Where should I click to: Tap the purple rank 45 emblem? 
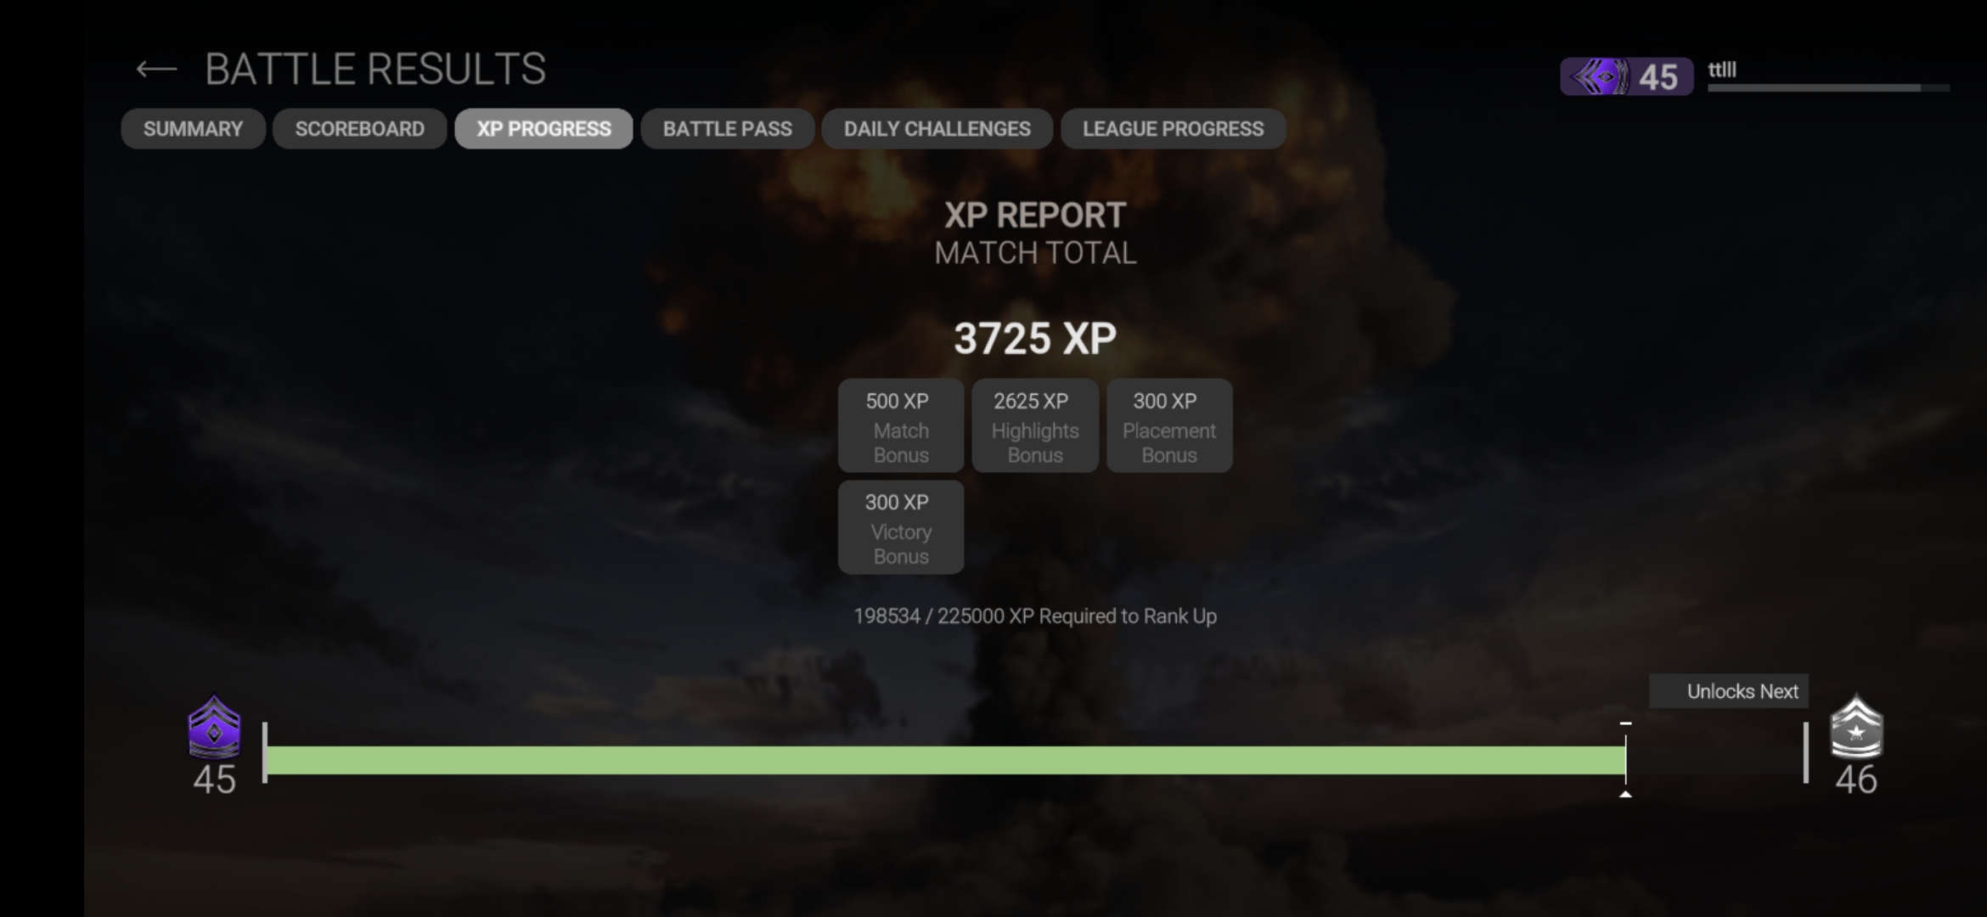[x=214, y=728]
